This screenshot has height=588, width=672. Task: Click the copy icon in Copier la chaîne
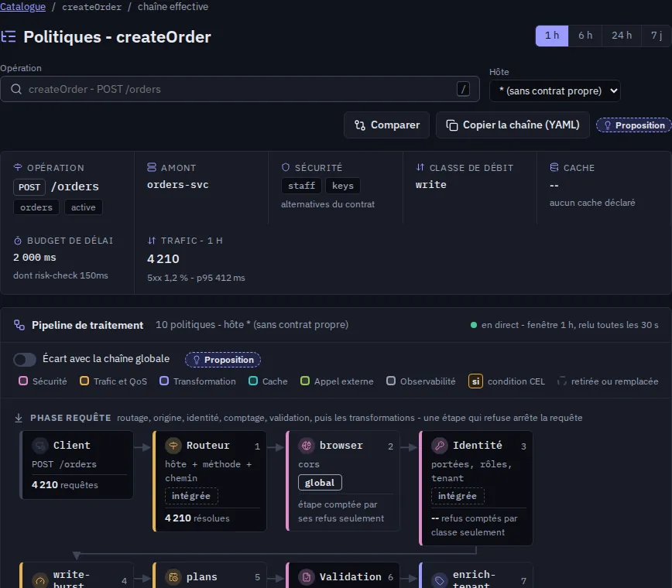pos(451,125)
